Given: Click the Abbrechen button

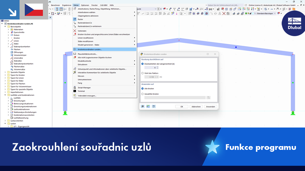Looking at the screenshot, I should [196, 107].
